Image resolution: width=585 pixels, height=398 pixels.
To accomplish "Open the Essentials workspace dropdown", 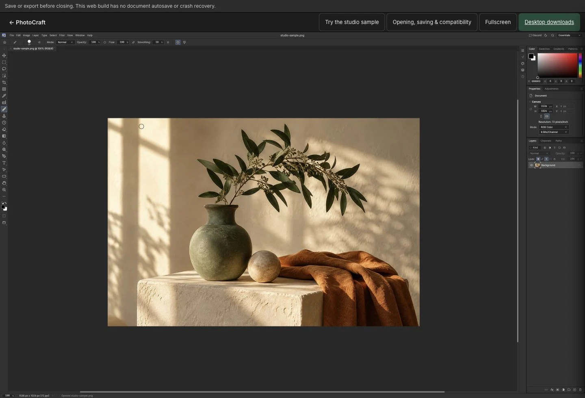I will pos(570,35).
